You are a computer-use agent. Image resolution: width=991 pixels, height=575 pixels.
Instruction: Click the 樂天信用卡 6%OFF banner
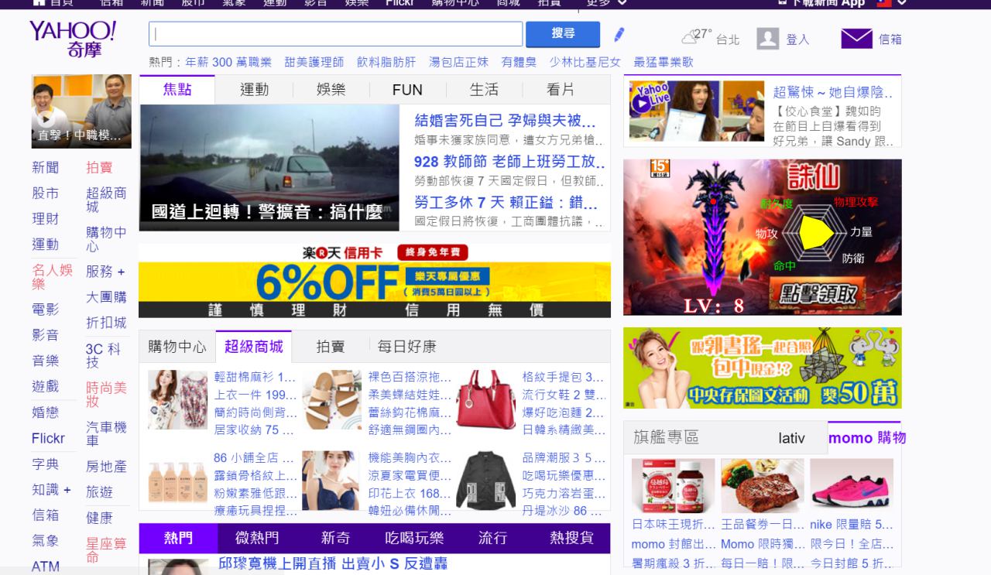click(x=375, y=281)
